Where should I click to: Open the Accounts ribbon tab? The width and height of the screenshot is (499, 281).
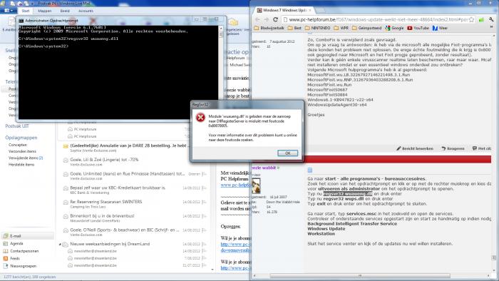point(86,11)
